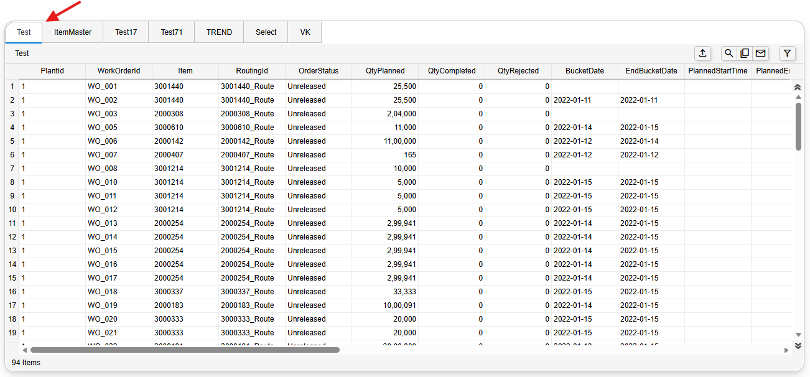Sort by the QtyPlanned column header
Screen dimensions: 810x377
click(x=385, y=71)
